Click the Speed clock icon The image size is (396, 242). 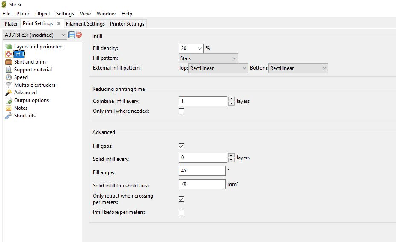click(x=9, y=77)
